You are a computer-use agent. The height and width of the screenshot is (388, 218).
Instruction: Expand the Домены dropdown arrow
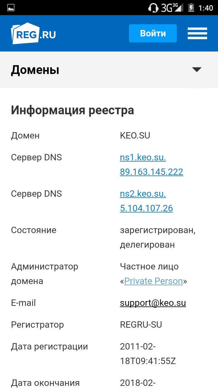pyautogui.click(x=197, y=70)
